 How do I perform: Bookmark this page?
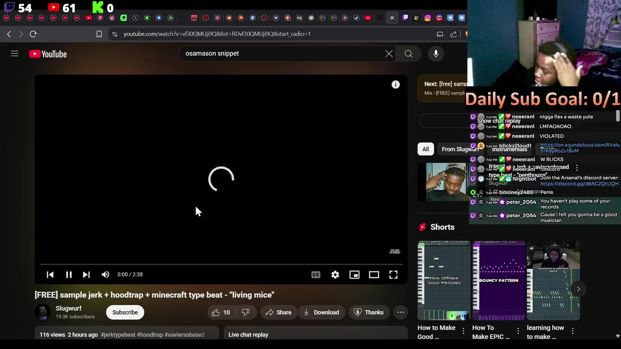coord(99,34)
